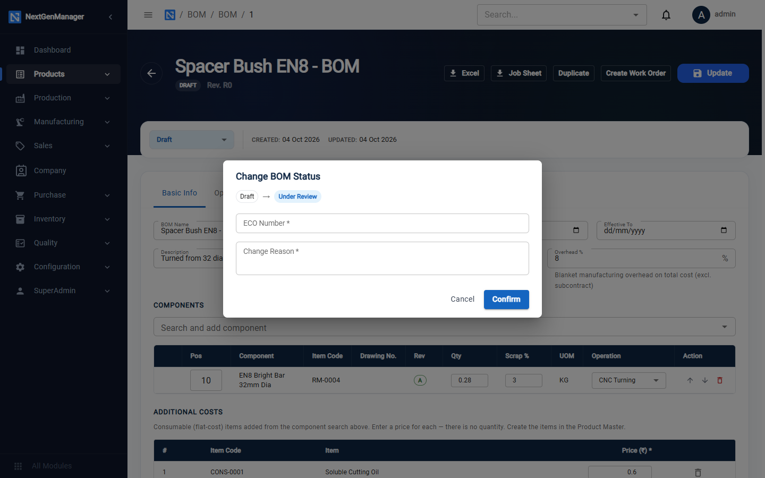This screenshot has width=765, height=478.
Task: Go back using the arrow button
Action: click(x=151, y=73)
